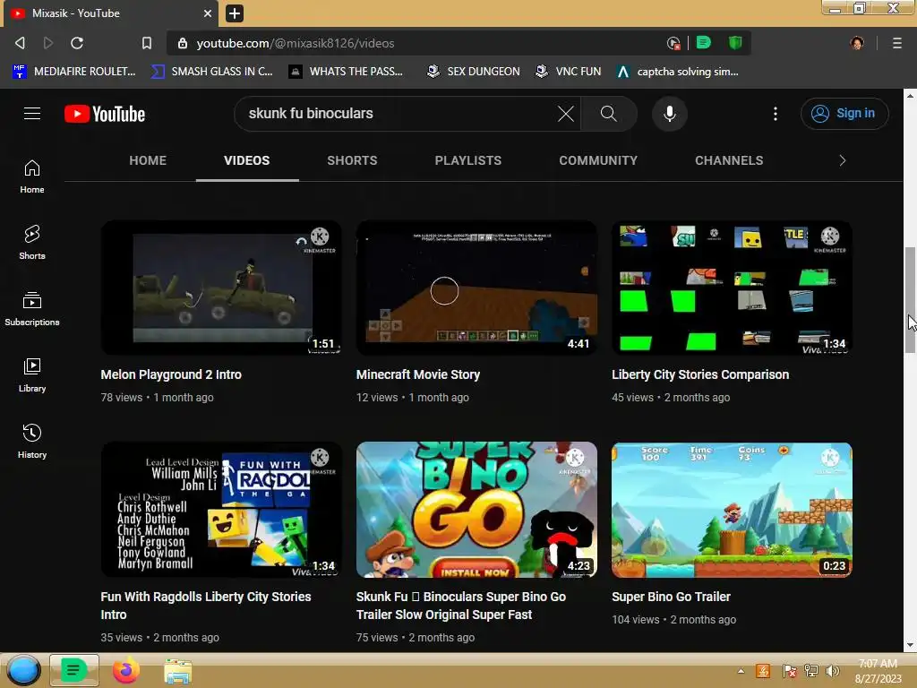This screenshot has height=688, width=917.
Task: Reload the current page
Action: [77, 43]
